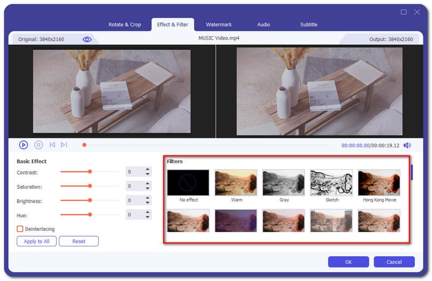Select the filter thumbnail below Sketch
The width and height of the screenshot is (432, 281).
(332, 220)
